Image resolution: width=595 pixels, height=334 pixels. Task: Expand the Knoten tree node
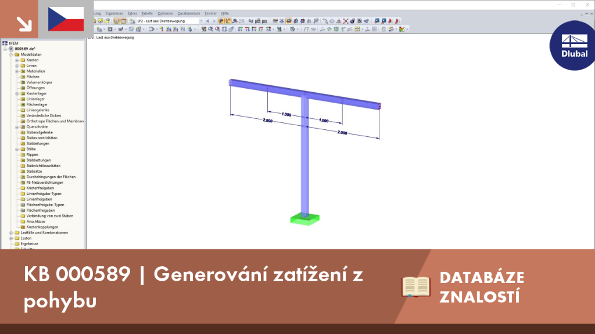point(17,60)
